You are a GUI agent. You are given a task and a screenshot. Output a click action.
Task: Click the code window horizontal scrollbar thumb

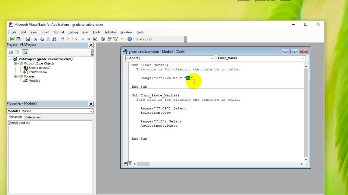click(143, 164)
